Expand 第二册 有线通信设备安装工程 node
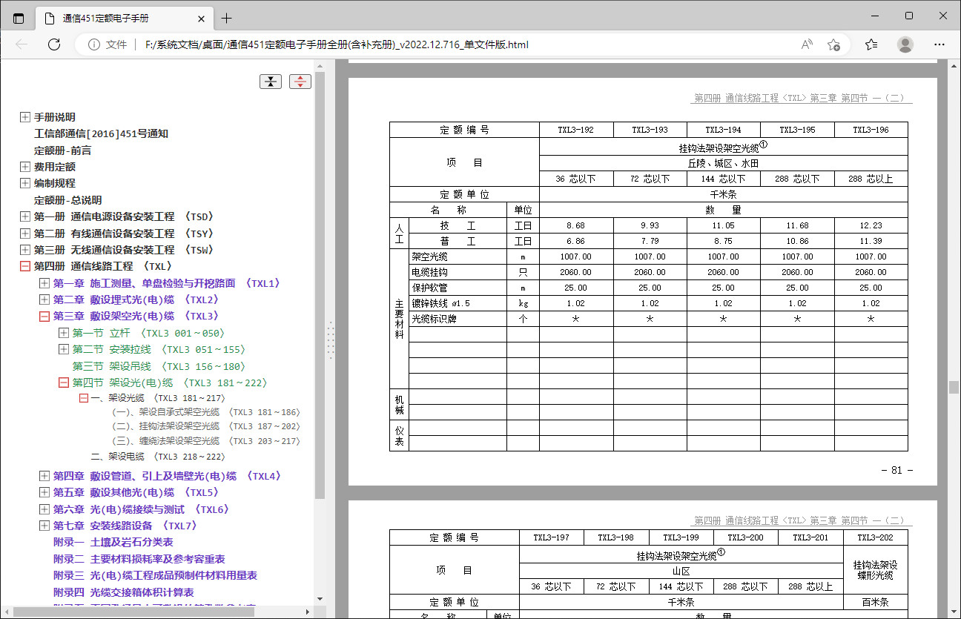Viewport: 961px width, 619px height. tap(25, 234)
